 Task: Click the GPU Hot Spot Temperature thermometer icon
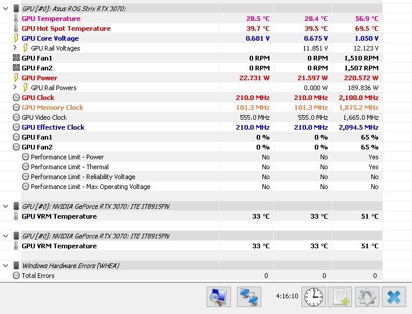pyautogui.click(x=16, y=28)
